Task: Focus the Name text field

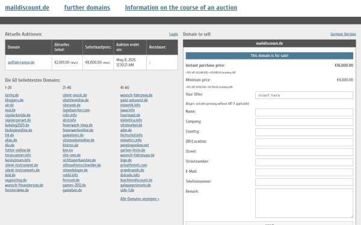Action: pyautogui.click(x=304, y=112)
